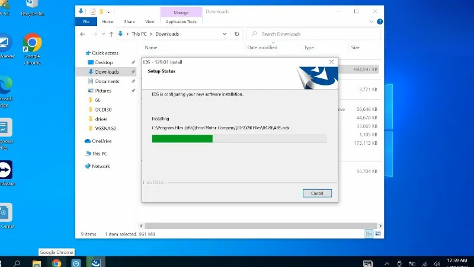Screen dimensions: 474x267
Task: Open the IDS installer taskbar icon
Action: pos(96,263)
